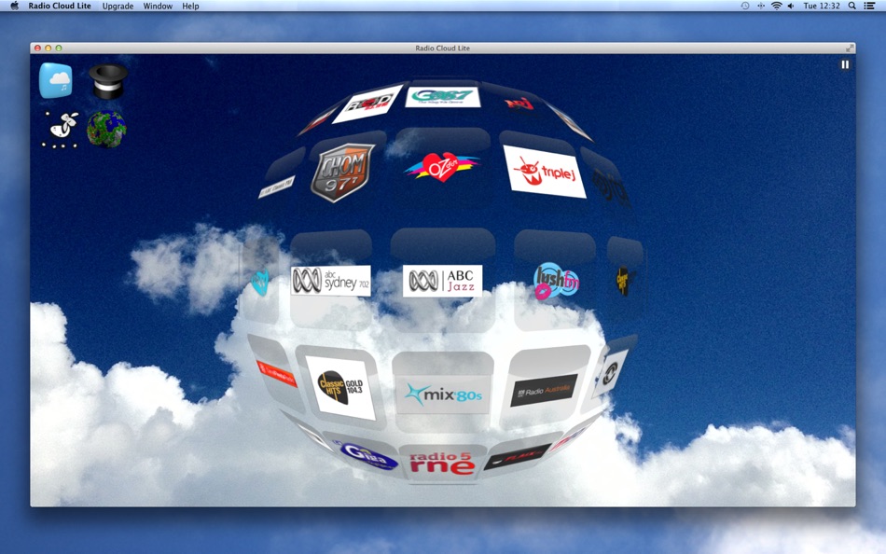This screenshot has height=554, width=886.
Task: Play the OZ heart logo station
Action: (x=441, y=167)
